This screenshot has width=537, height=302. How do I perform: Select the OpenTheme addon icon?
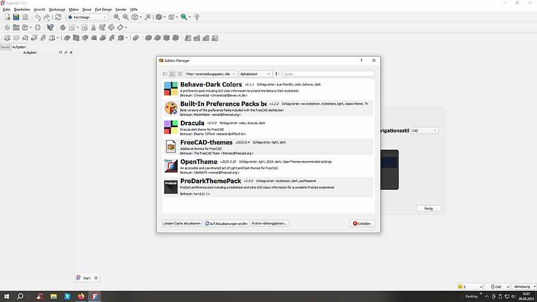pyautogui.click(x=171, y=165)
